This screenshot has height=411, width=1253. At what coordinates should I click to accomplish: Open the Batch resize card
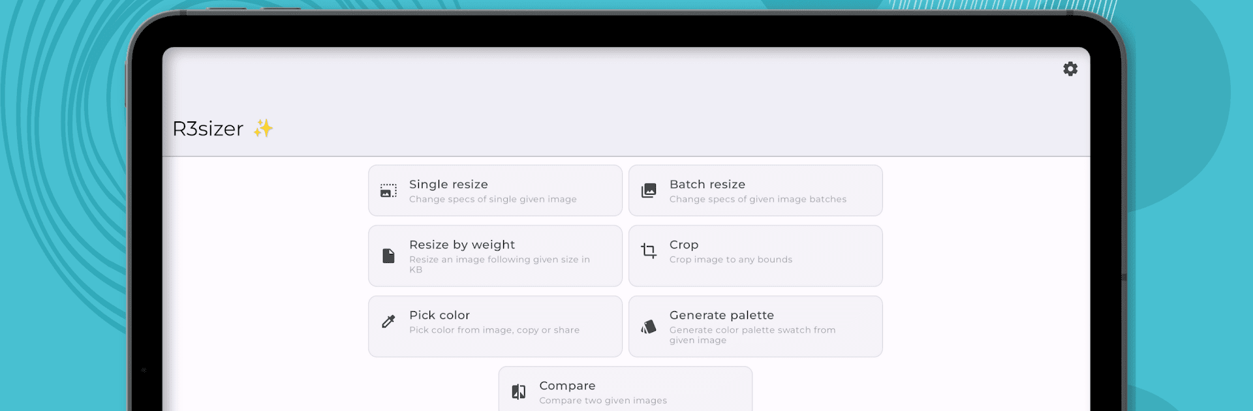pos(756,190)
